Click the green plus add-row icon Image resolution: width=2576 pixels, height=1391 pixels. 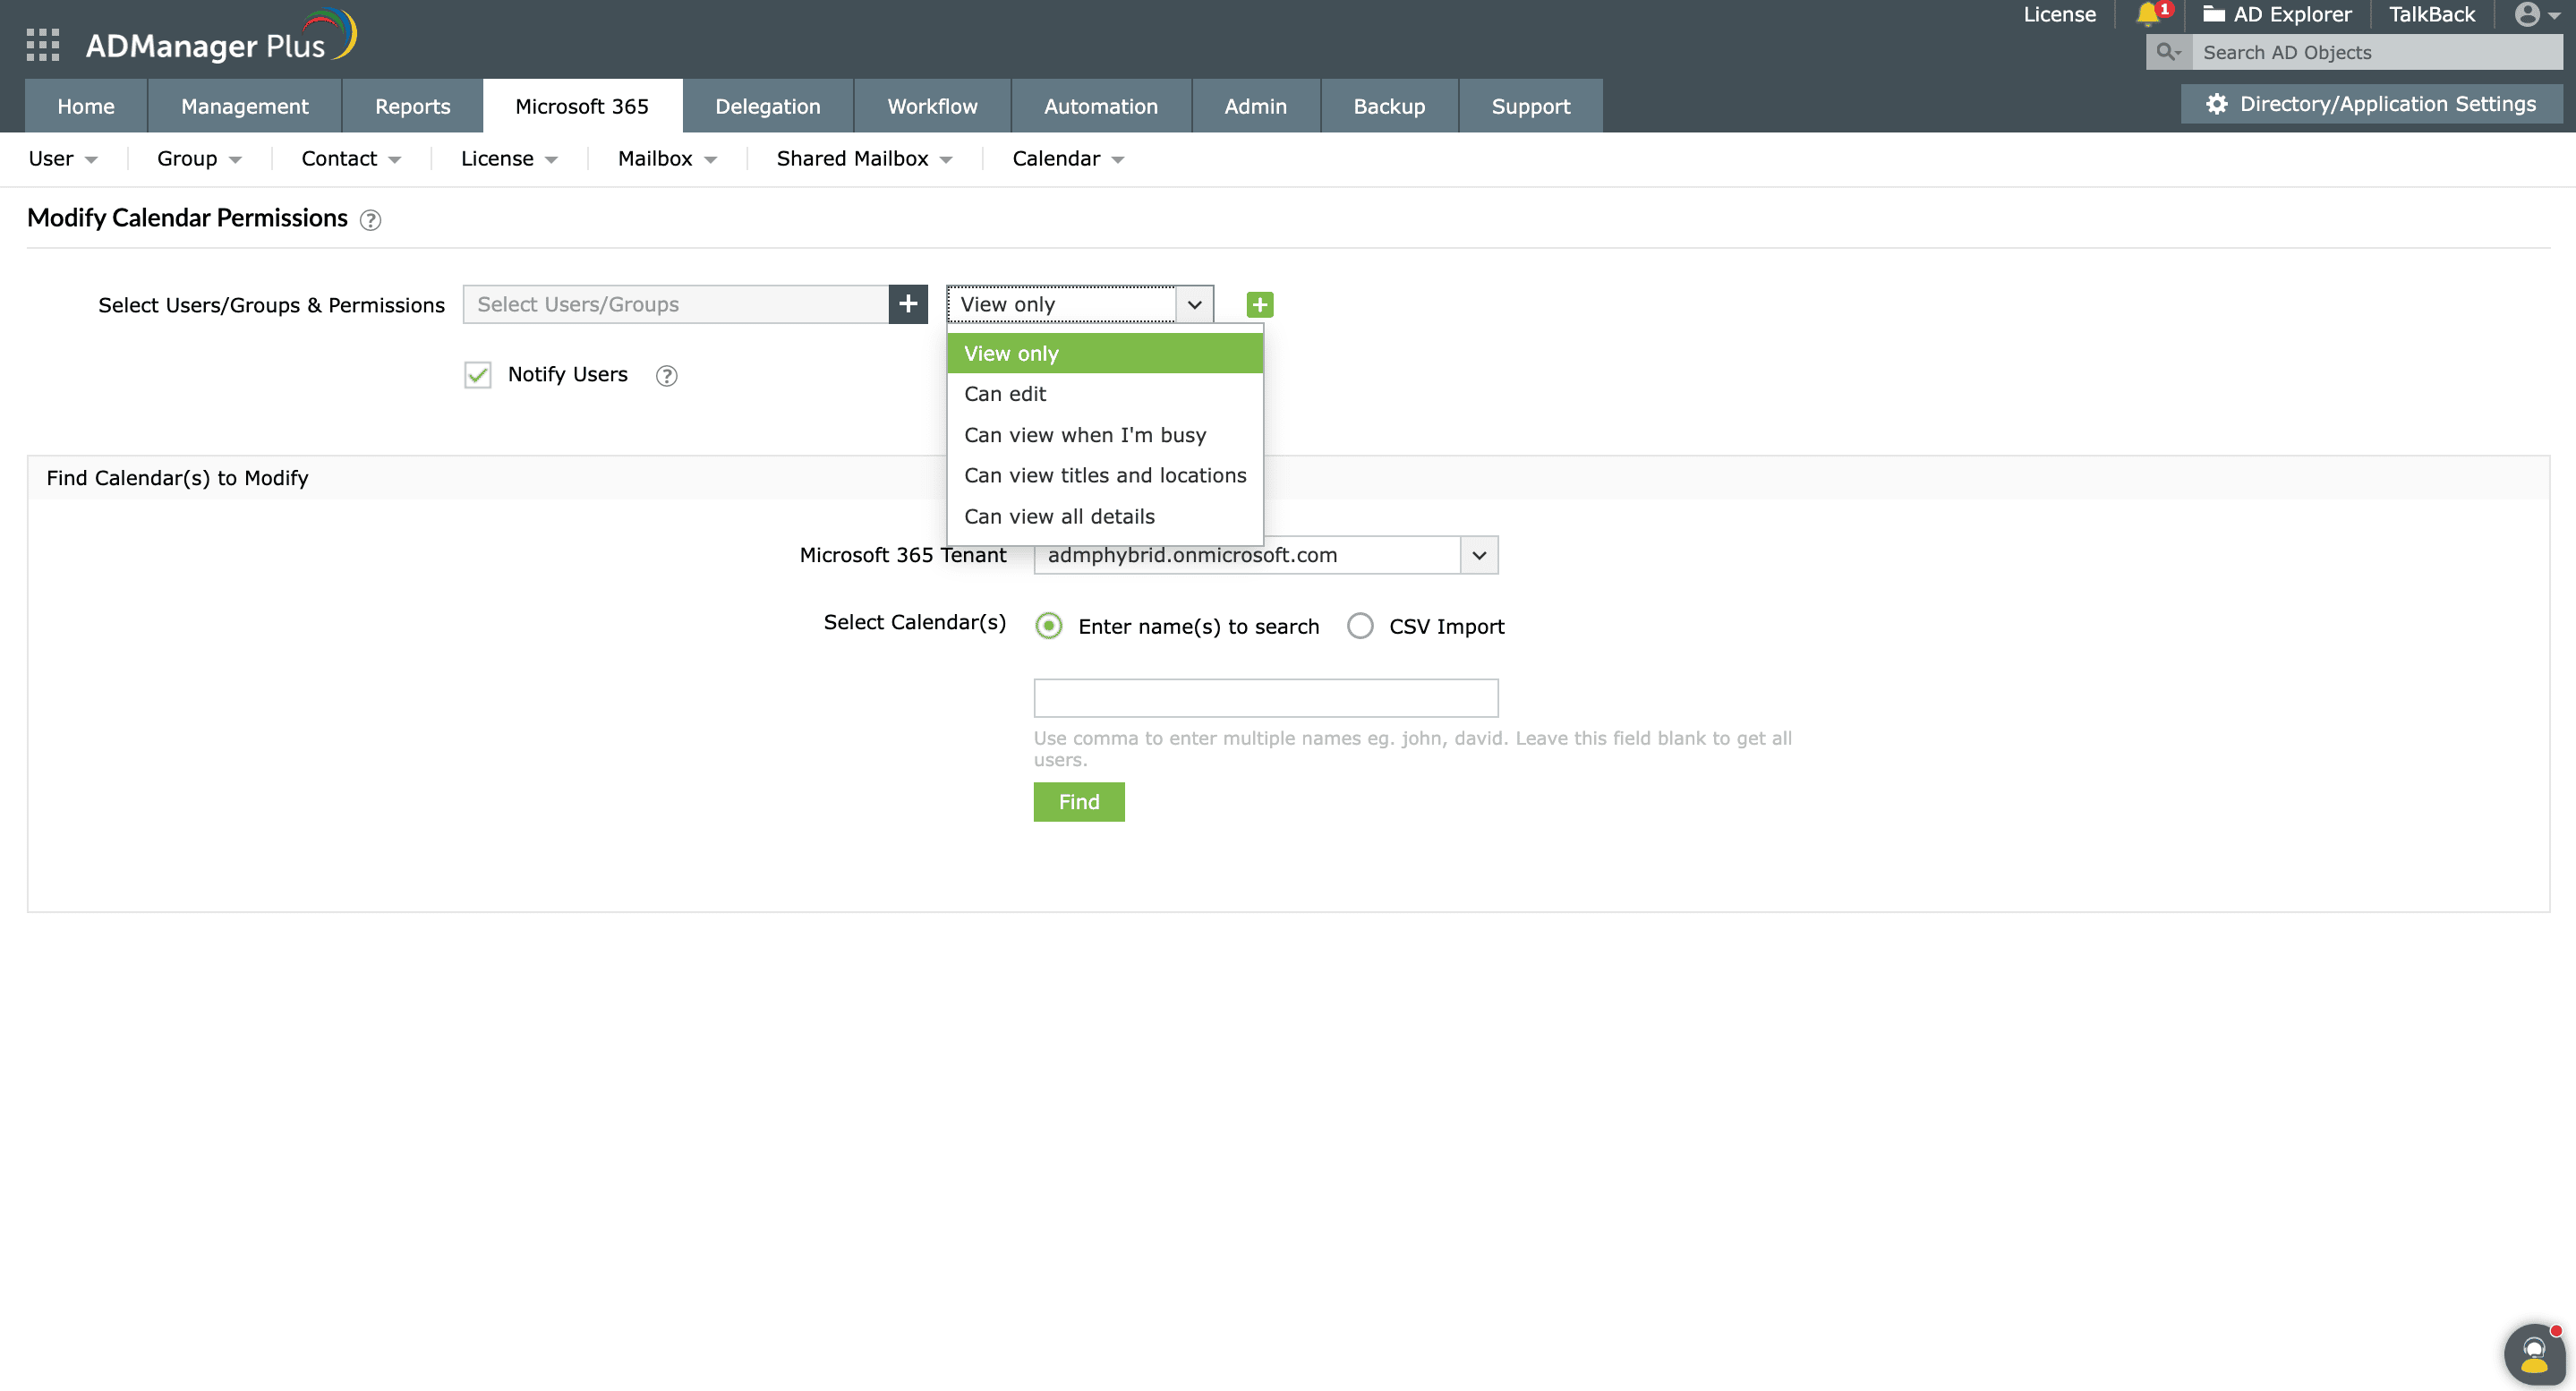1259,305
